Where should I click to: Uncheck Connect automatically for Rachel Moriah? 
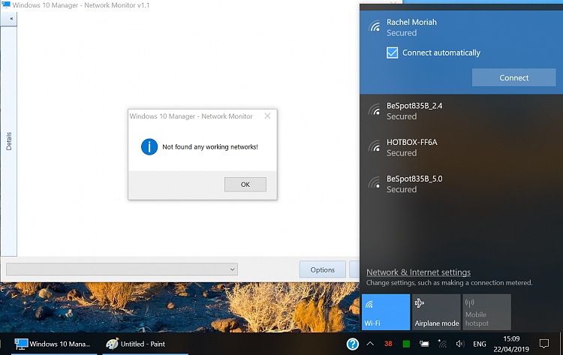tap(392, 53)
